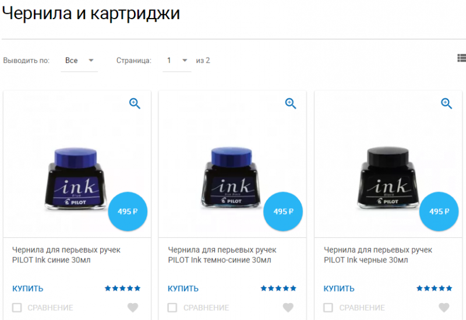Click the black PILOT ink bottle thumbnail
Image resolution: width=466 pixels, height=320 pixels.
tap(387, 177)
